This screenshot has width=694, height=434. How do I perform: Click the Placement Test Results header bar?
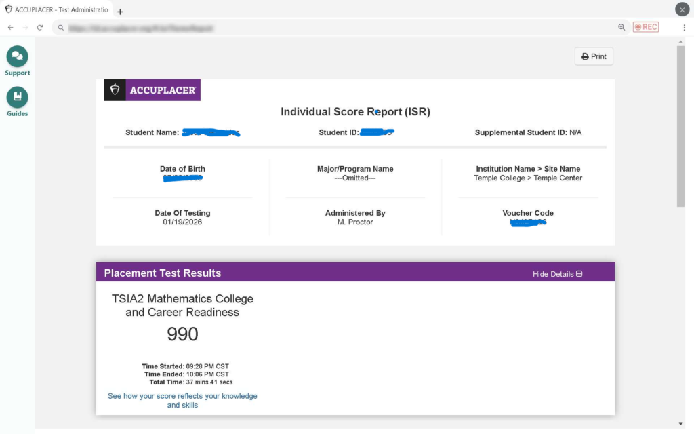point(305,273)
